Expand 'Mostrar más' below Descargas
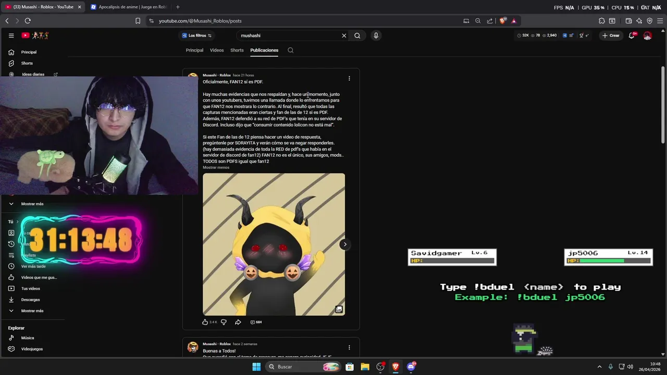Image resolution: width=667 pixels, height=375 pixels. [x=32, y=310]
